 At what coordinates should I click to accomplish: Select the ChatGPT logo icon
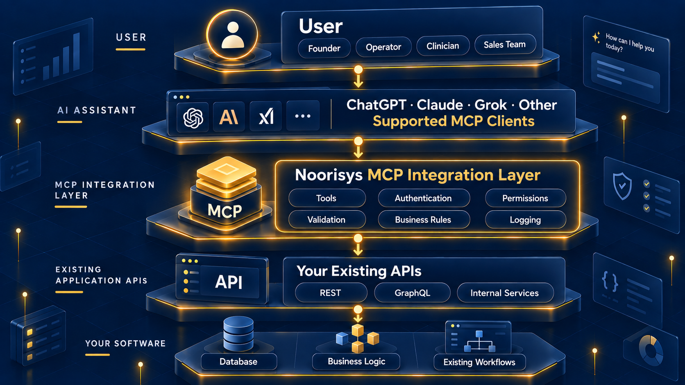193,117
